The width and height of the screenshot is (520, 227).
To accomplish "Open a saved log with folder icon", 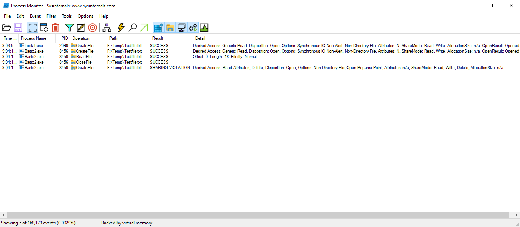I will [x=7, y=28].
